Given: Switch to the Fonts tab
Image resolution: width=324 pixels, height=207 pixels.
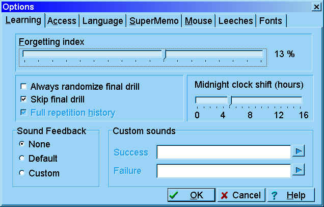Looking at the screenshot, I should pyautogui.click(x=271, y=21).
